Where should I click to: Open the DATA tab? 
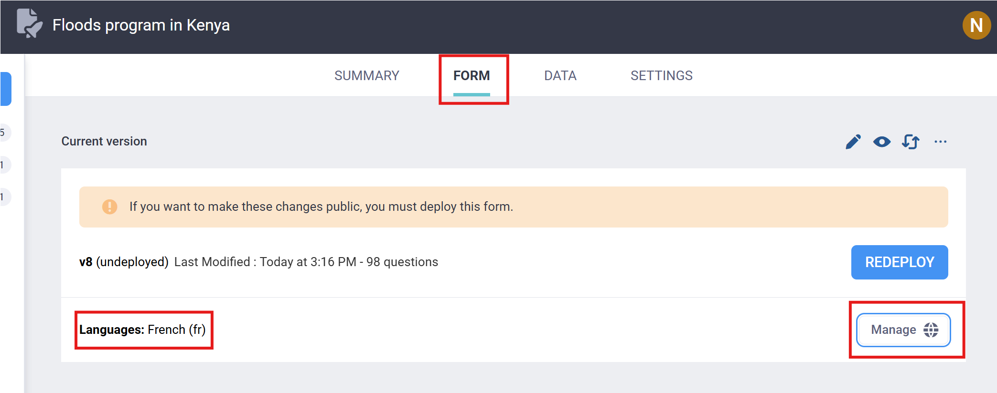[560, 75]
